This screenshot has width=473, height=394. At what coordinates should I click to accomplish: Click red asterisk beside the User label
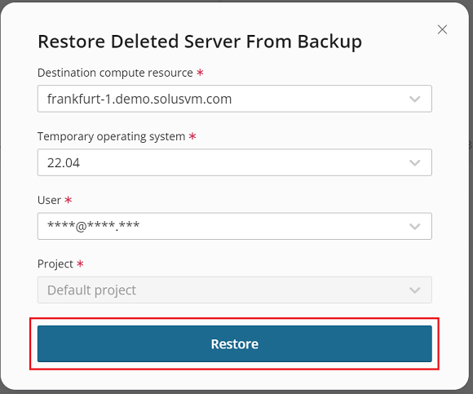(69, 200)
